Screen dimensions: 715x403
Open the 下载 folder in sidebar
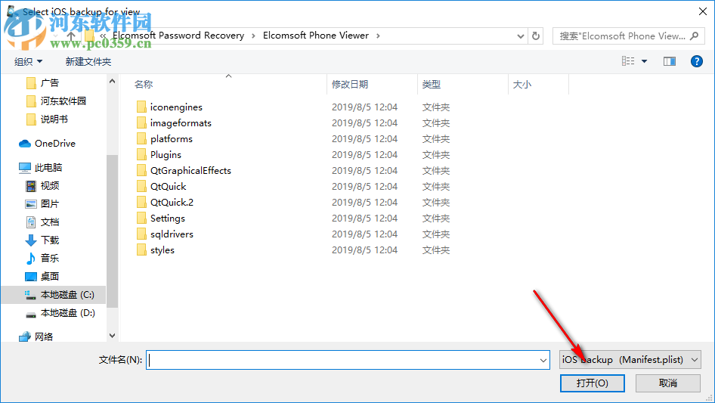pos(42,240)
